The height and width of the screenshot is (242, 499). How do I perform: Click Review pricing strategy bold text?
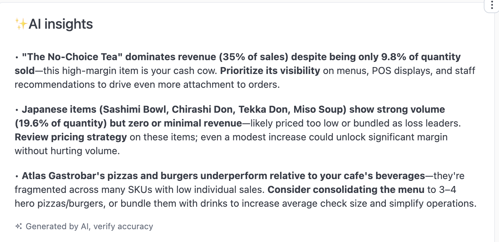pos(70,137)
